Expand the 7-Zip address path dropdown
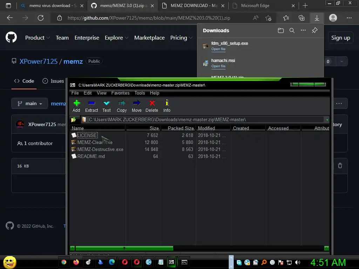The height and width of the screenshot is (269, 359). coord(327,120)
